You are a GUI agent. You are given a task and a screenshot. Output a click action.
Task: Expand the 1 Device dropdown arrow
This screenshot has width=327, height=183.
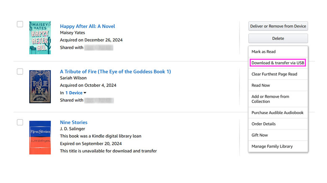tap(85, 93)
